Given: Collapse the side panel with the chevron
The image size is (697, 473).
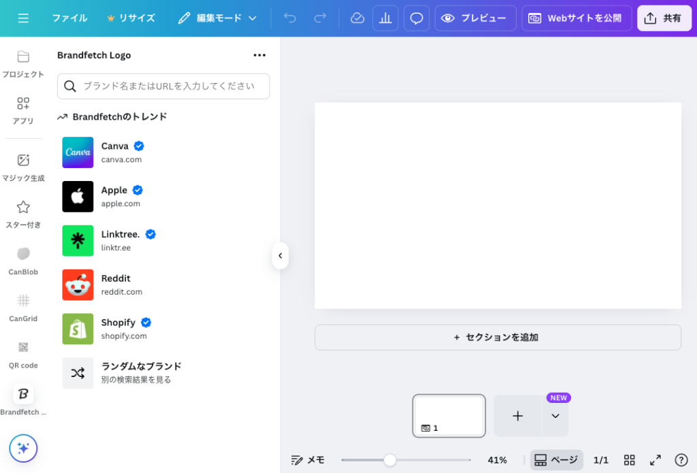Looking at the screenshot, I should [280, 256].
